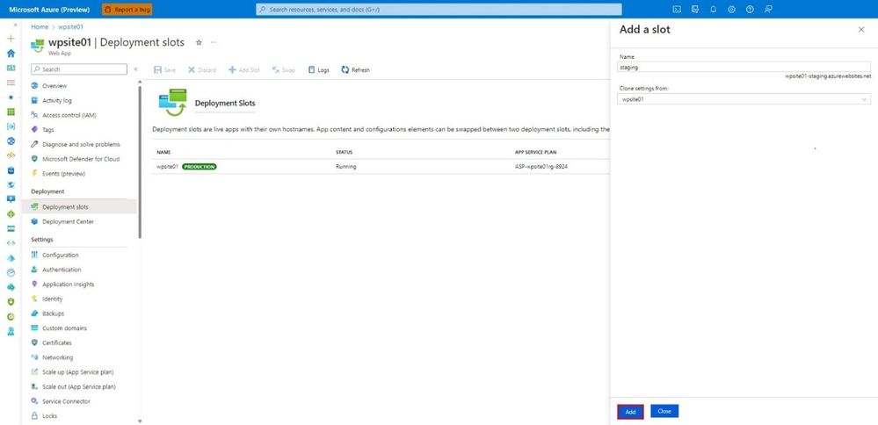Open the settings gear in header
Image resolution: width=878 pixels, height=425 pixels.
coord(731,9)
